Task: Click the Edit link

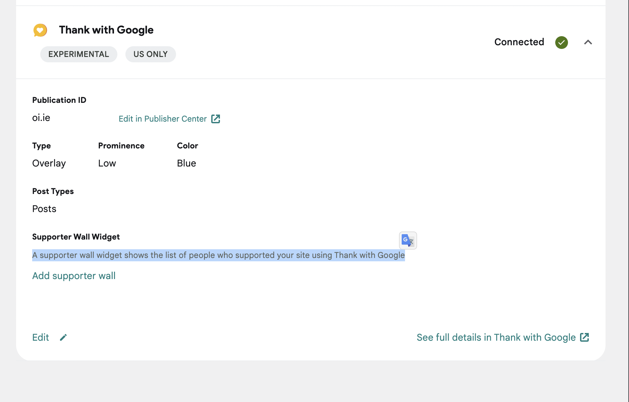Action: click(x=41, y=337)
